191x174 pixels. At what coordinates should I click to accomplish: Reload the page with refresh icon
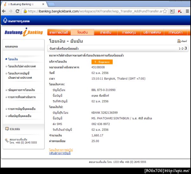[x=18, y=11]
